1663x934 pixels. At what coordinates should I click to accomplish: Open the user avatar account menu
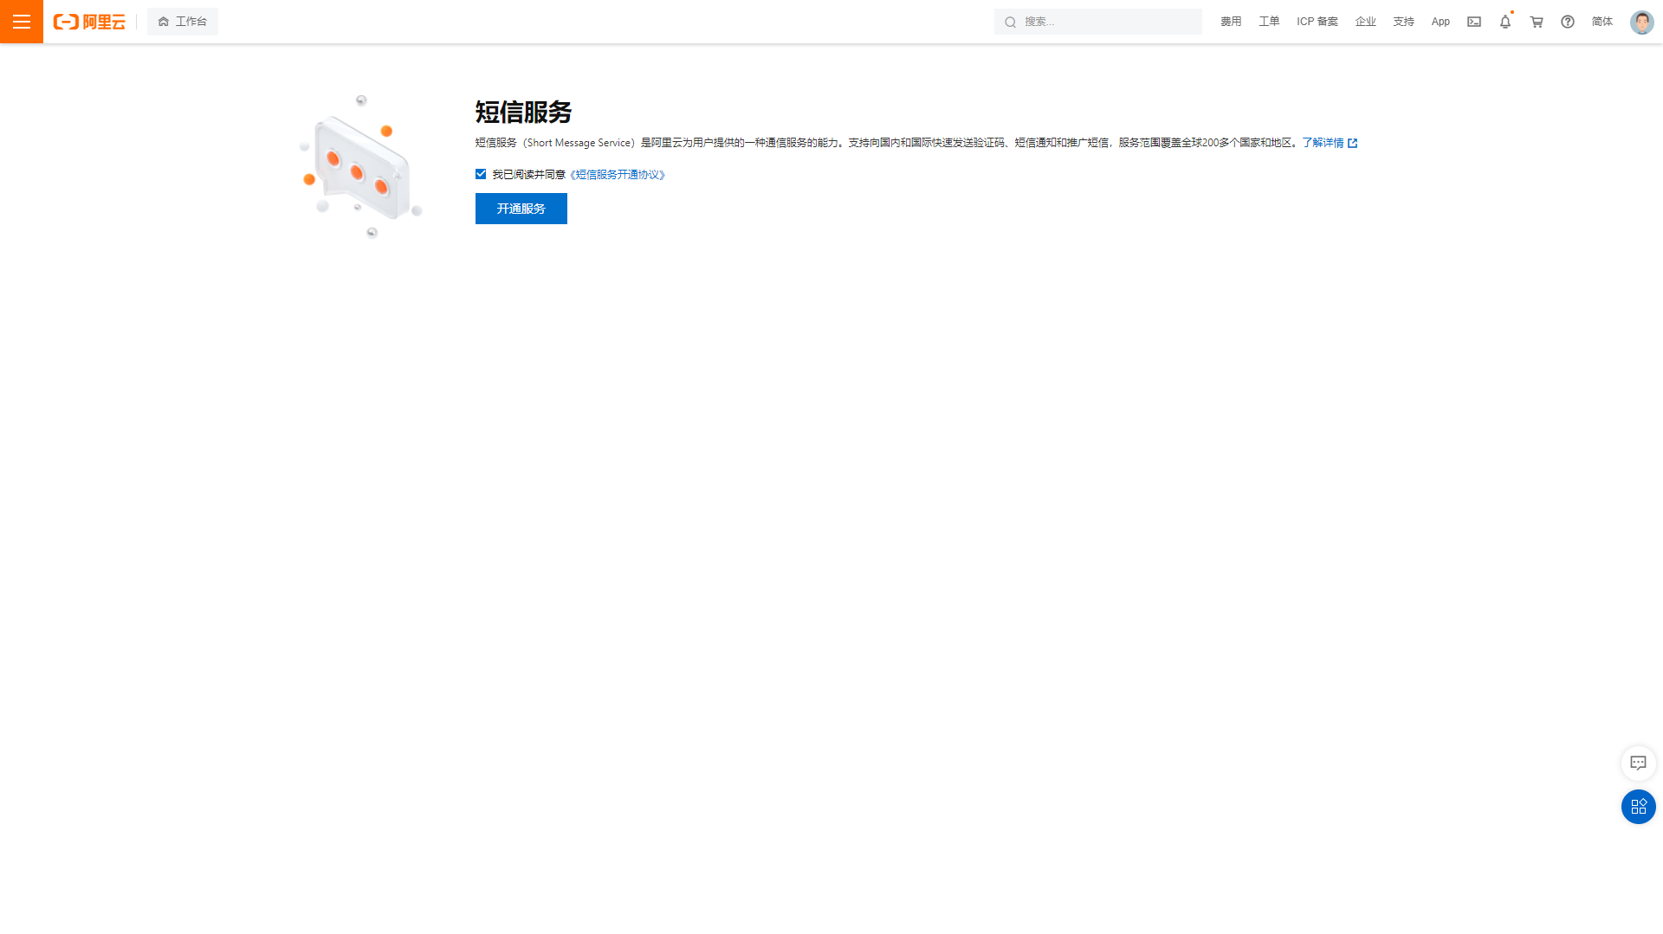pyautogui.click(x=1642, y=22)
